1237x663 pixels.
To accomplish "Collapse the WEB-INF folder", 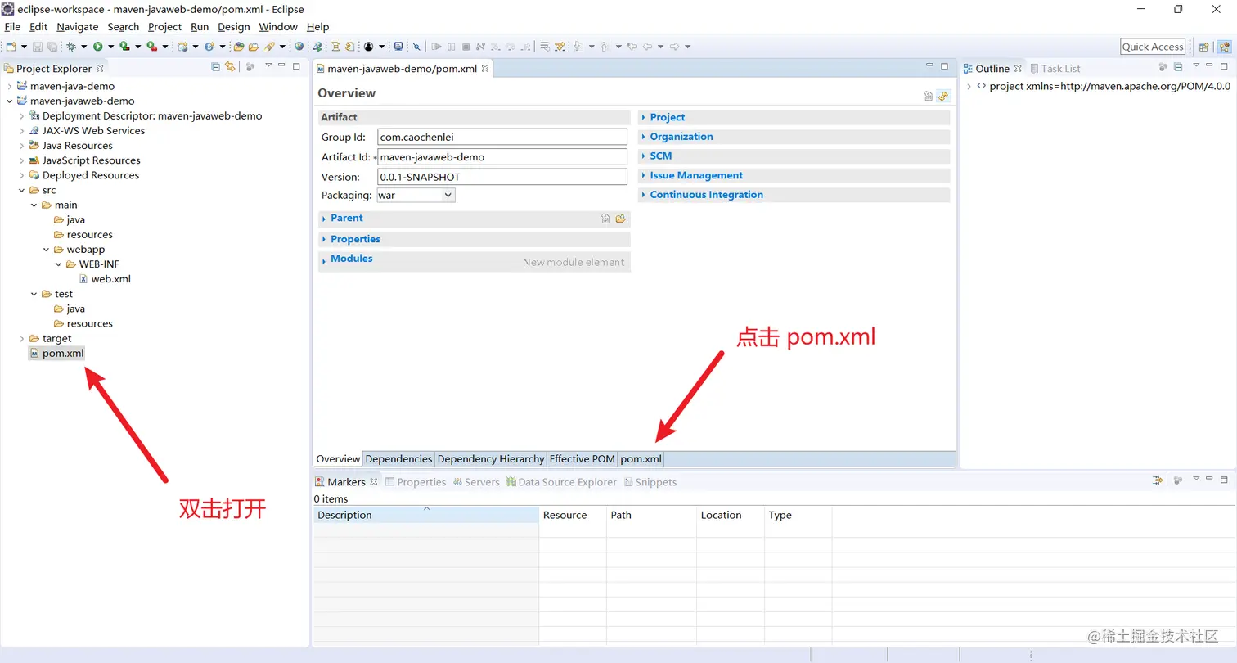I will pos(58,264).
